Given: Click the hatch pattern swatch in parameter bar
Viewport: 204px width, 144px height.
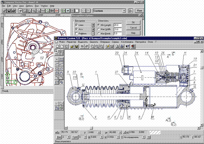Looking at the screenshot, I should (156, 132).
